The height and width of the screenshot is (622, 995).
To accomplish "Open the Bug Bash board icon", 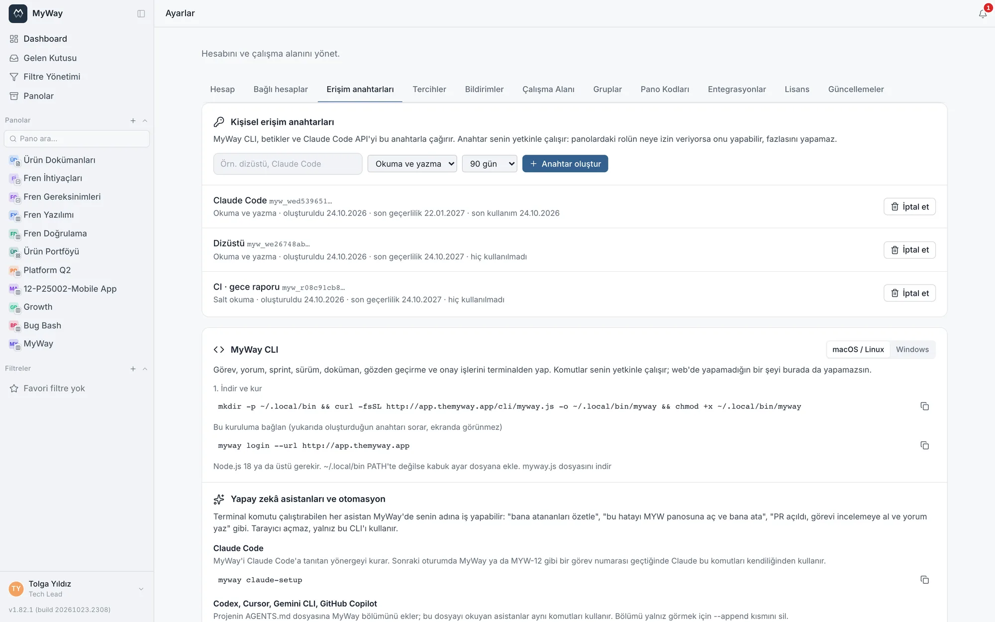I will coord(14,326).
